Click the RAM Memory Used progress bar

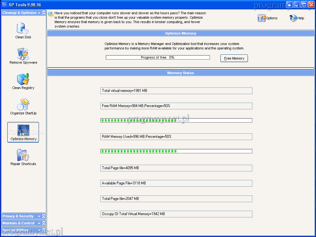click(x=176, y=151)
